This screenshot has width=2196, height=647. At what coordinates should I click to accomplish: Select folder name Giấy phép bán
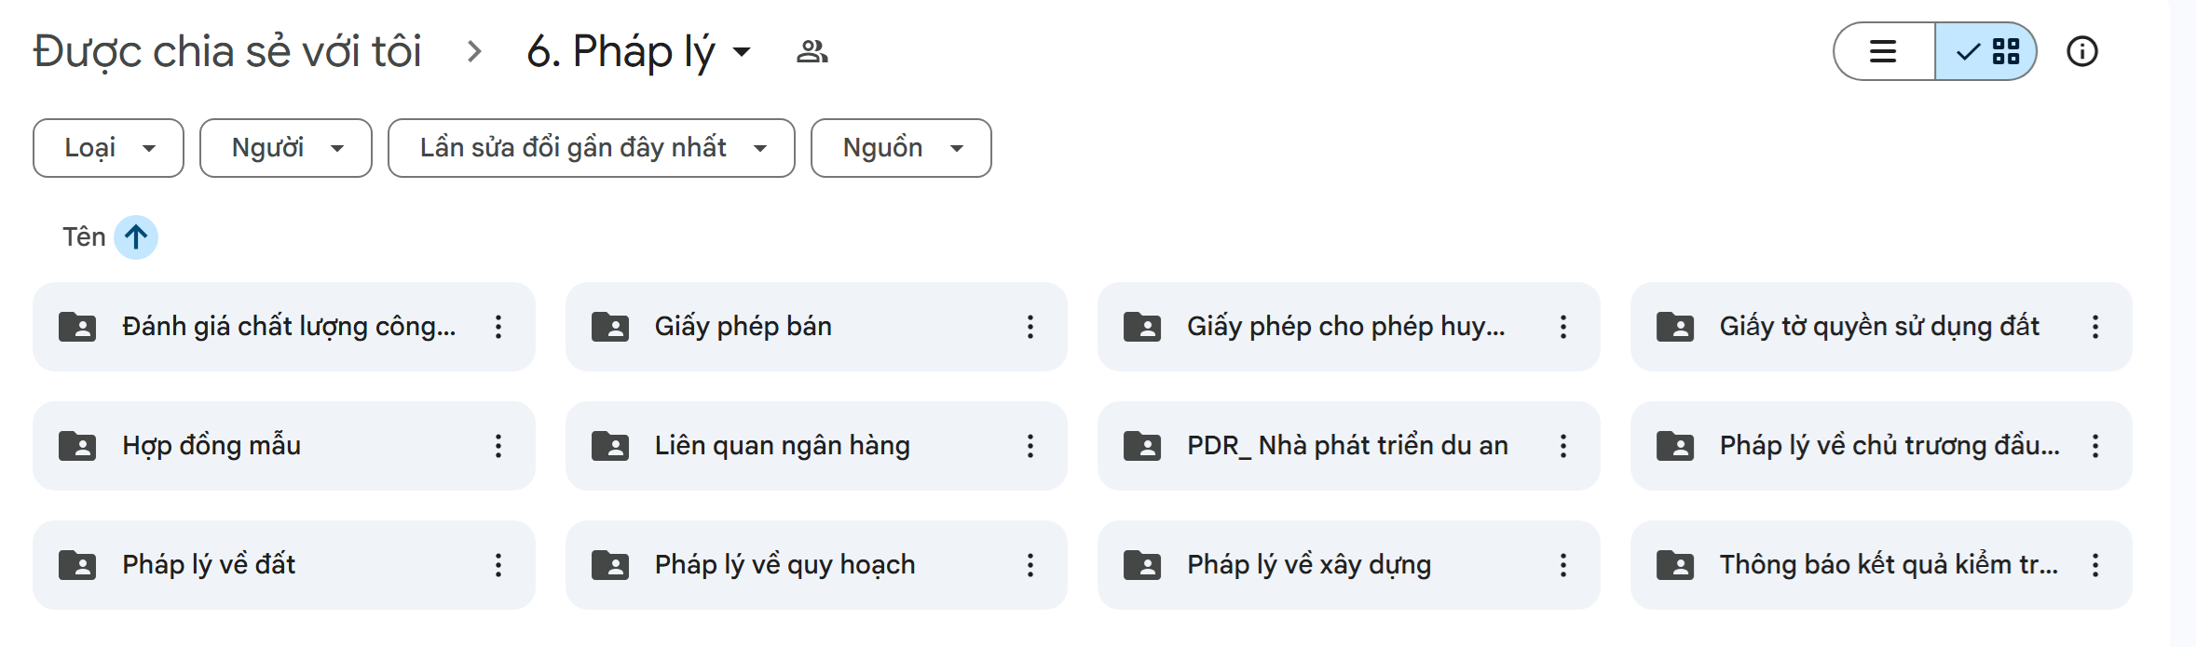[743, 327]
